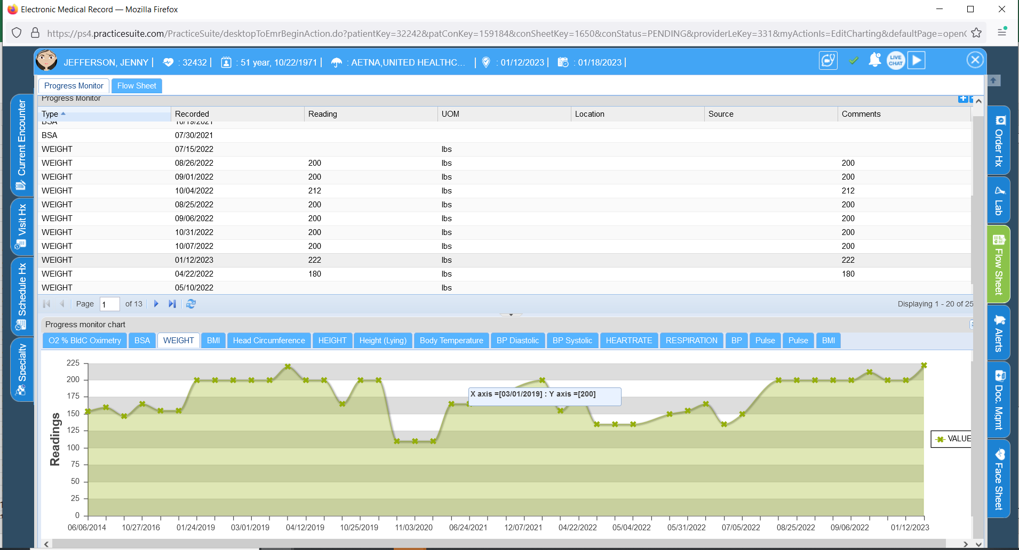
Task: Open the Lab side tab
Action: [x=999, y=201]
